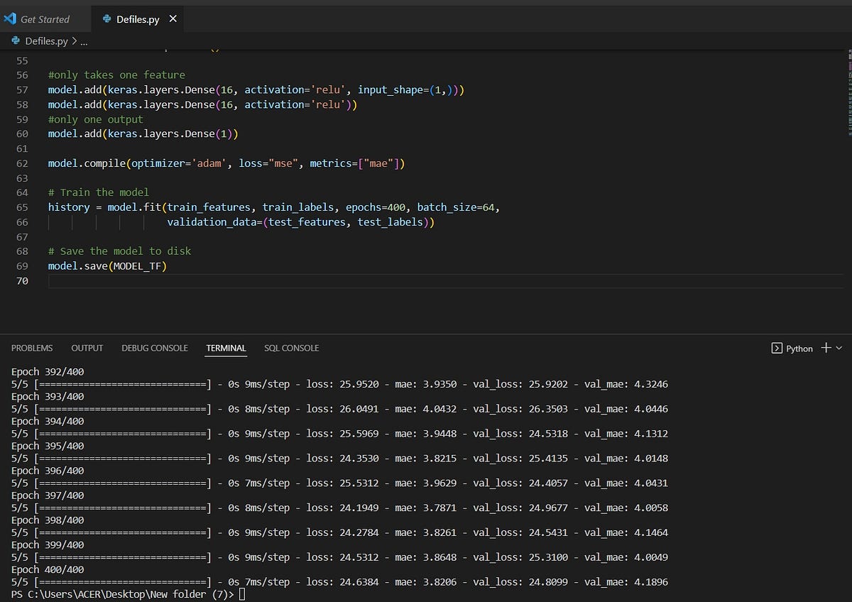
Task: Open the terminal launch profile dropdown chevron
Action: click(x=839, y=348)
